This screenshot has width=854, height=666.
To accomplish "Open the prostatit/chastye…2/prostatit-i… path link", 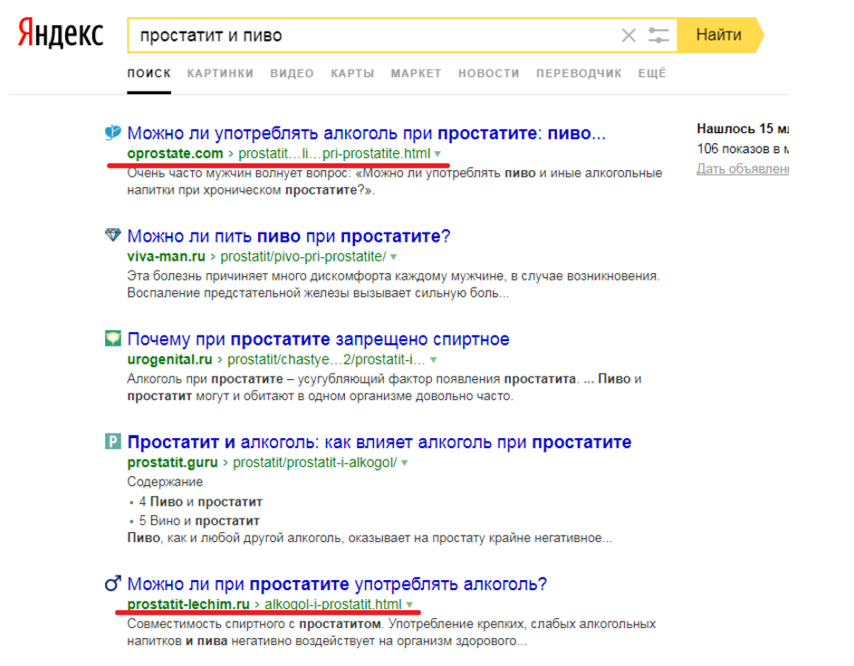I will [x=326, y=359].
